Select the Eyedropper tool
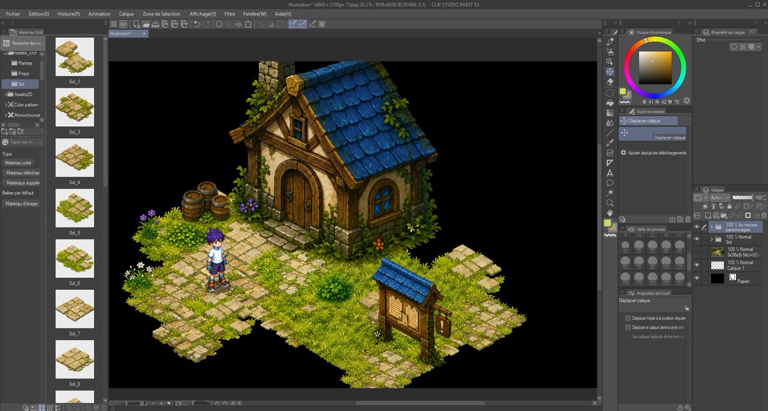The height and width of the screenshot is (411, 768). coord(610,143)
